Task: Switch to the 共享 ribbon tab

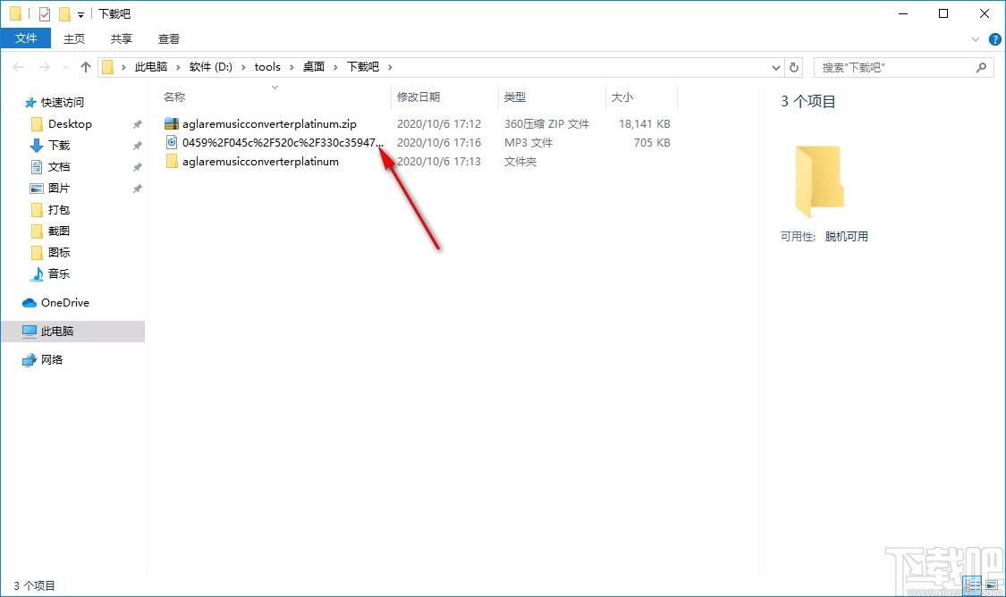Action: [x=121, y=38]
